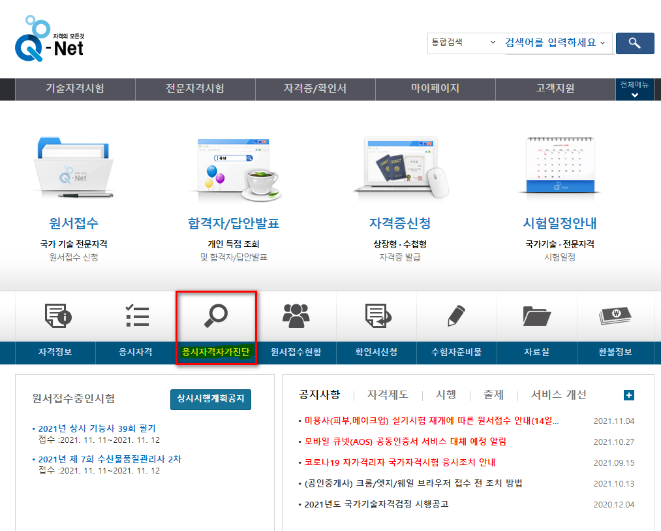Switch to the 서비스 개선 tab

(x=559, y=394)
